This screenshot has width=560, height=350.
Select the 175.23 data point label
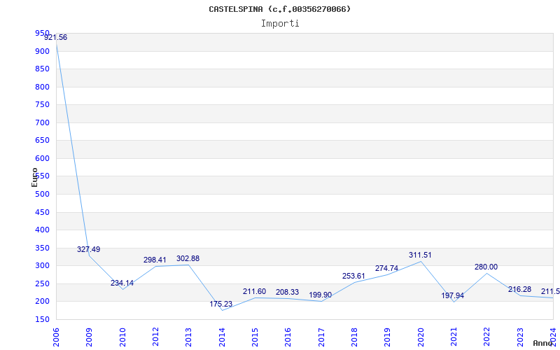pos(220,304)
